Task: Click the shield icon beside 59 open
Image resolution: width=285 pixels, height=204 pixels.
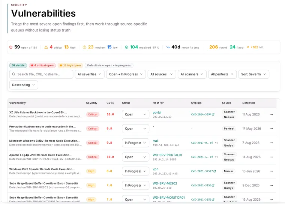Action: point(11,47)
